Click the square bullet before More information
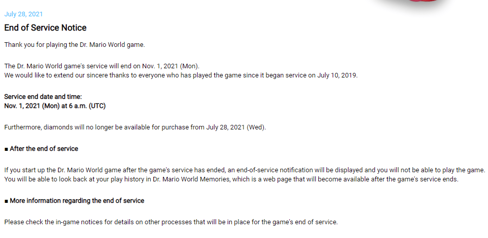Viewport: 488px width, 238px height. [6, 201]
